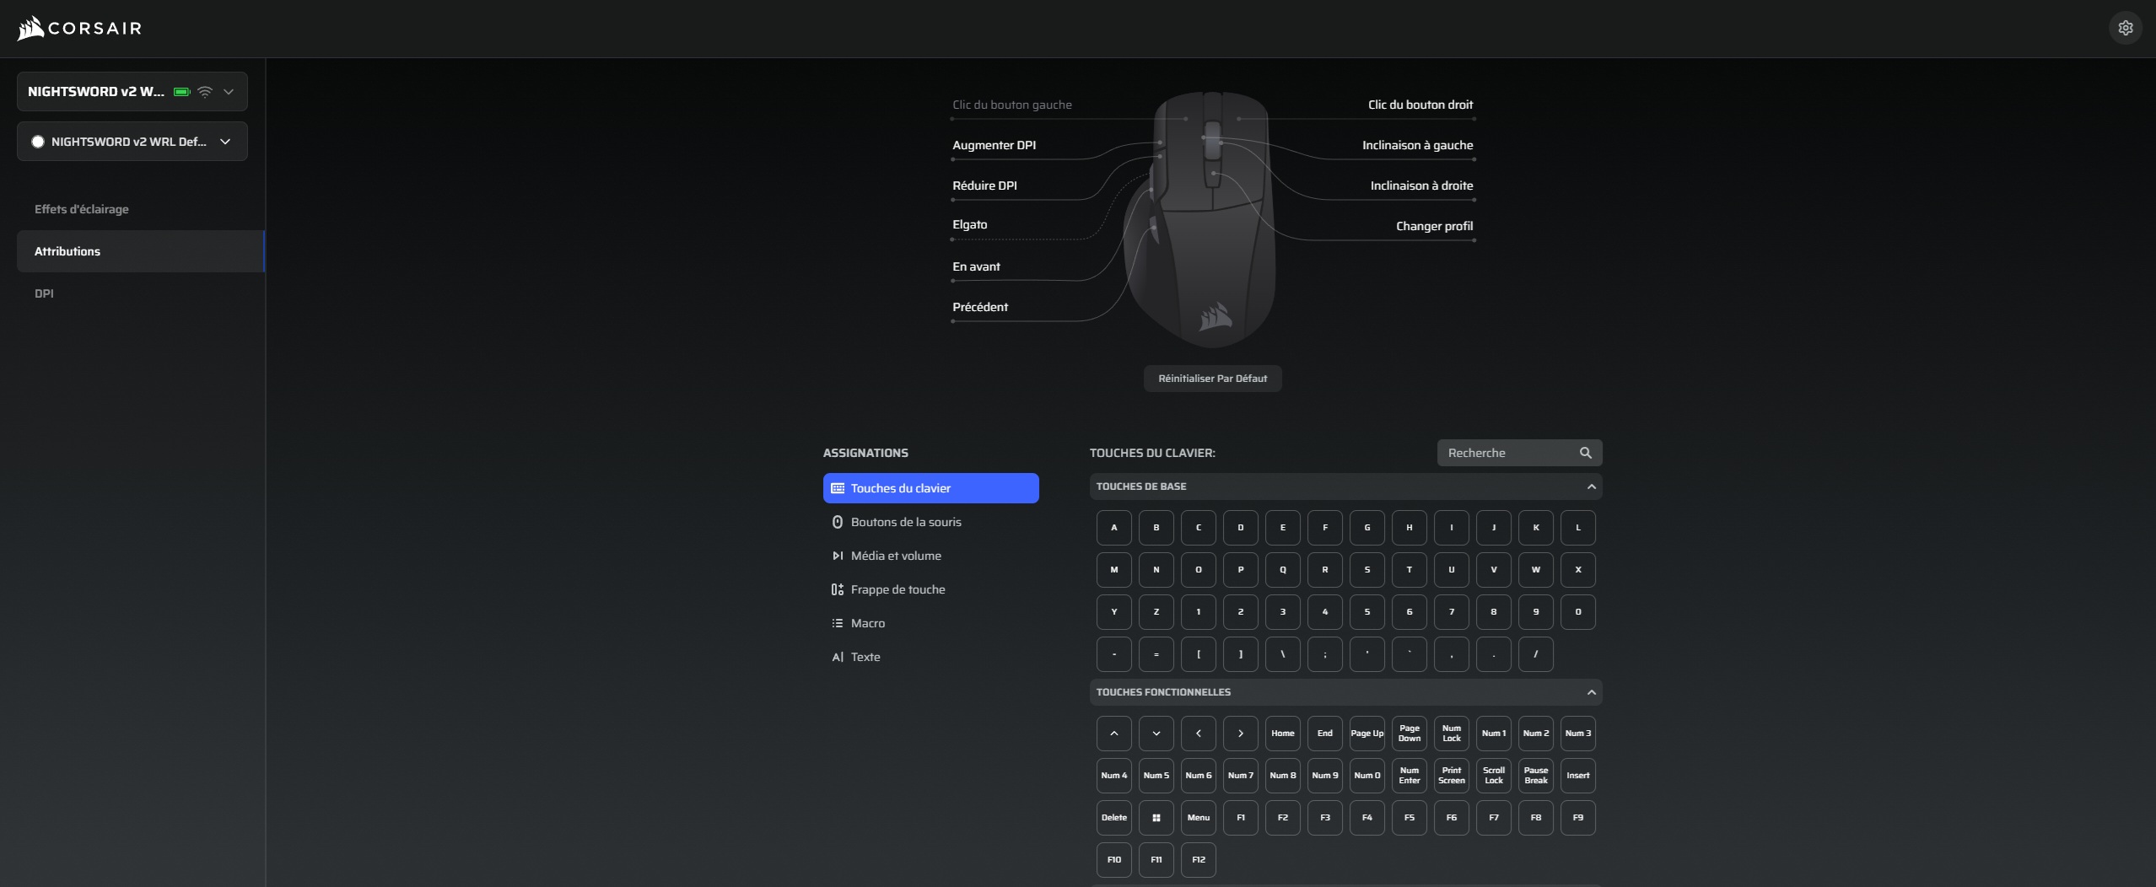The width and height of the screenshot is (2156, 887).
Task: Choose the Page Up key
Action: click(1367, 734)
